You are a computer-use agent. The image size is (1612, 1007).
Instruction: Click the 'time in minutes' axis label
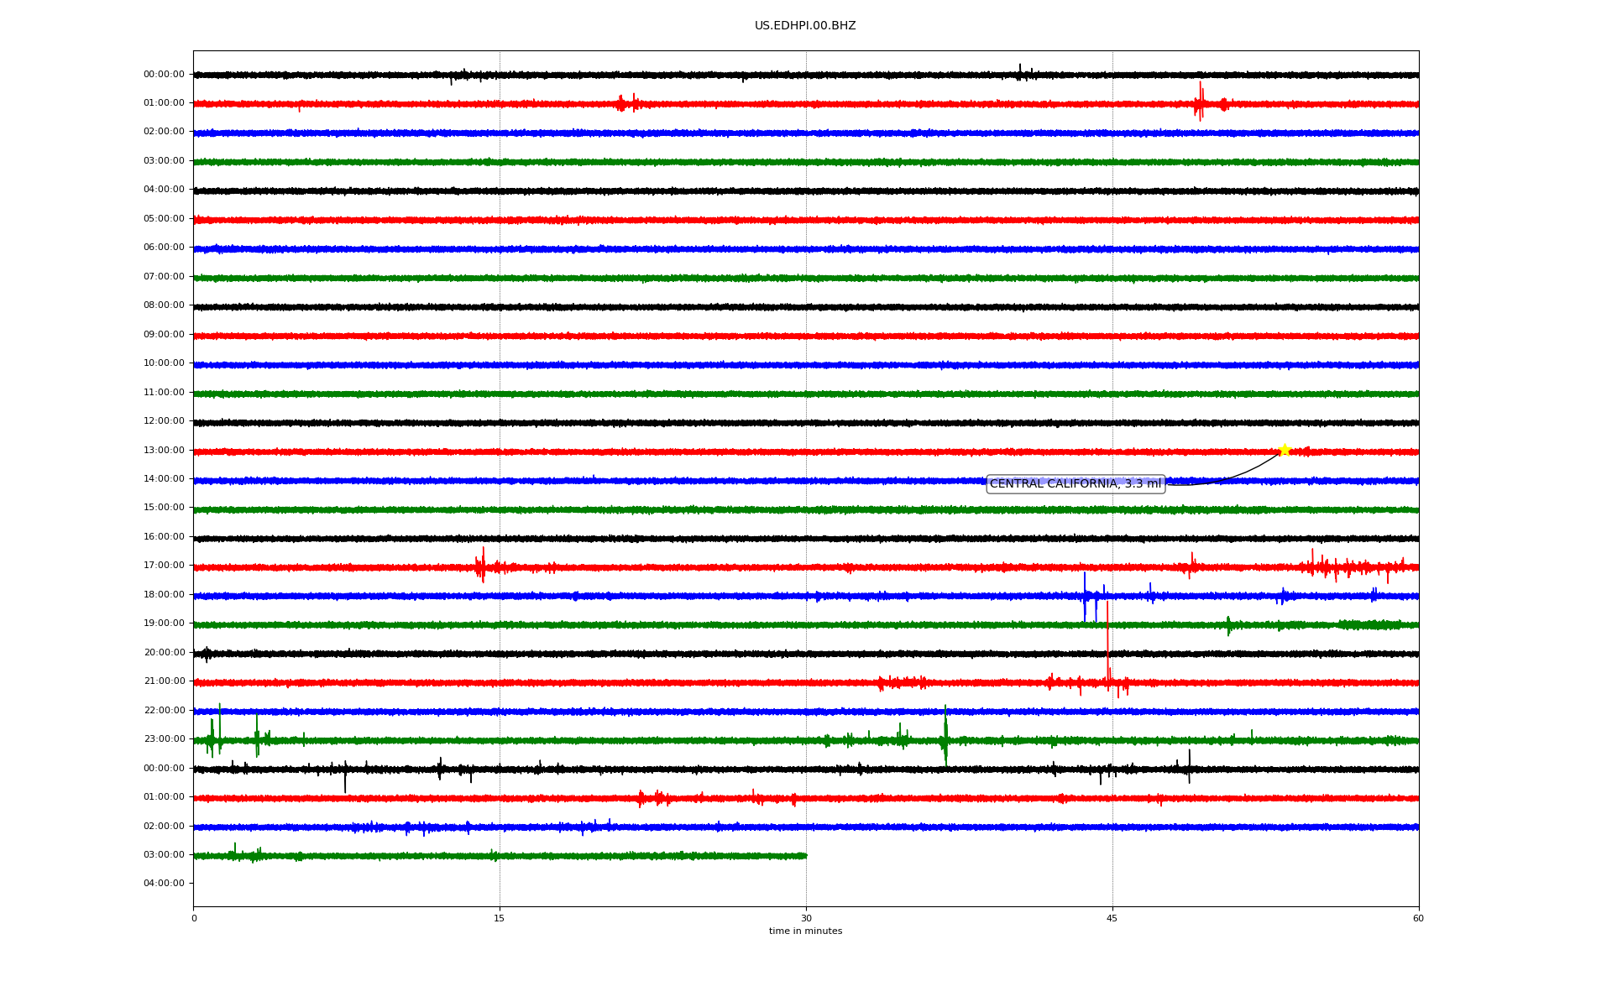[x=804, y=931]
